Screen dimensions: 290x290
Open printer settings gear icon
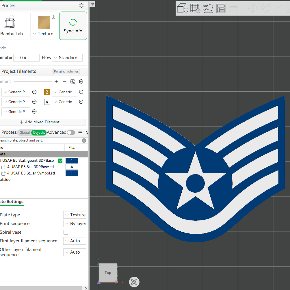pyautogui.click(x=81, y=5)
